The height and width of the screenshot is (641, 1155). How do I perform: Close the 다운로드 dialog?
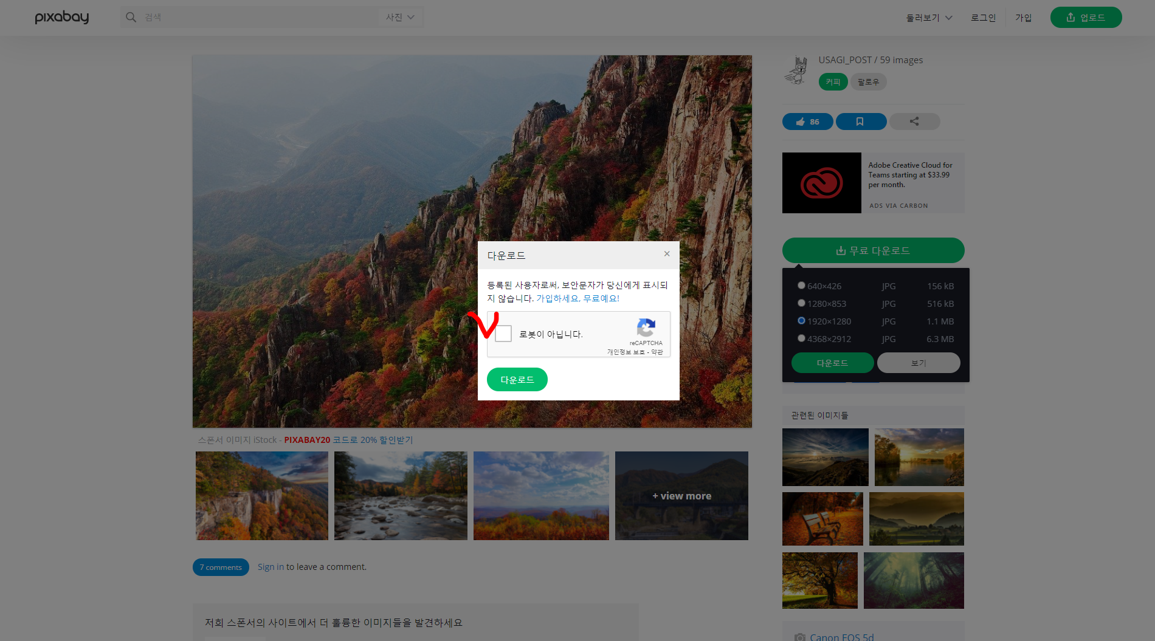point(667,254)
